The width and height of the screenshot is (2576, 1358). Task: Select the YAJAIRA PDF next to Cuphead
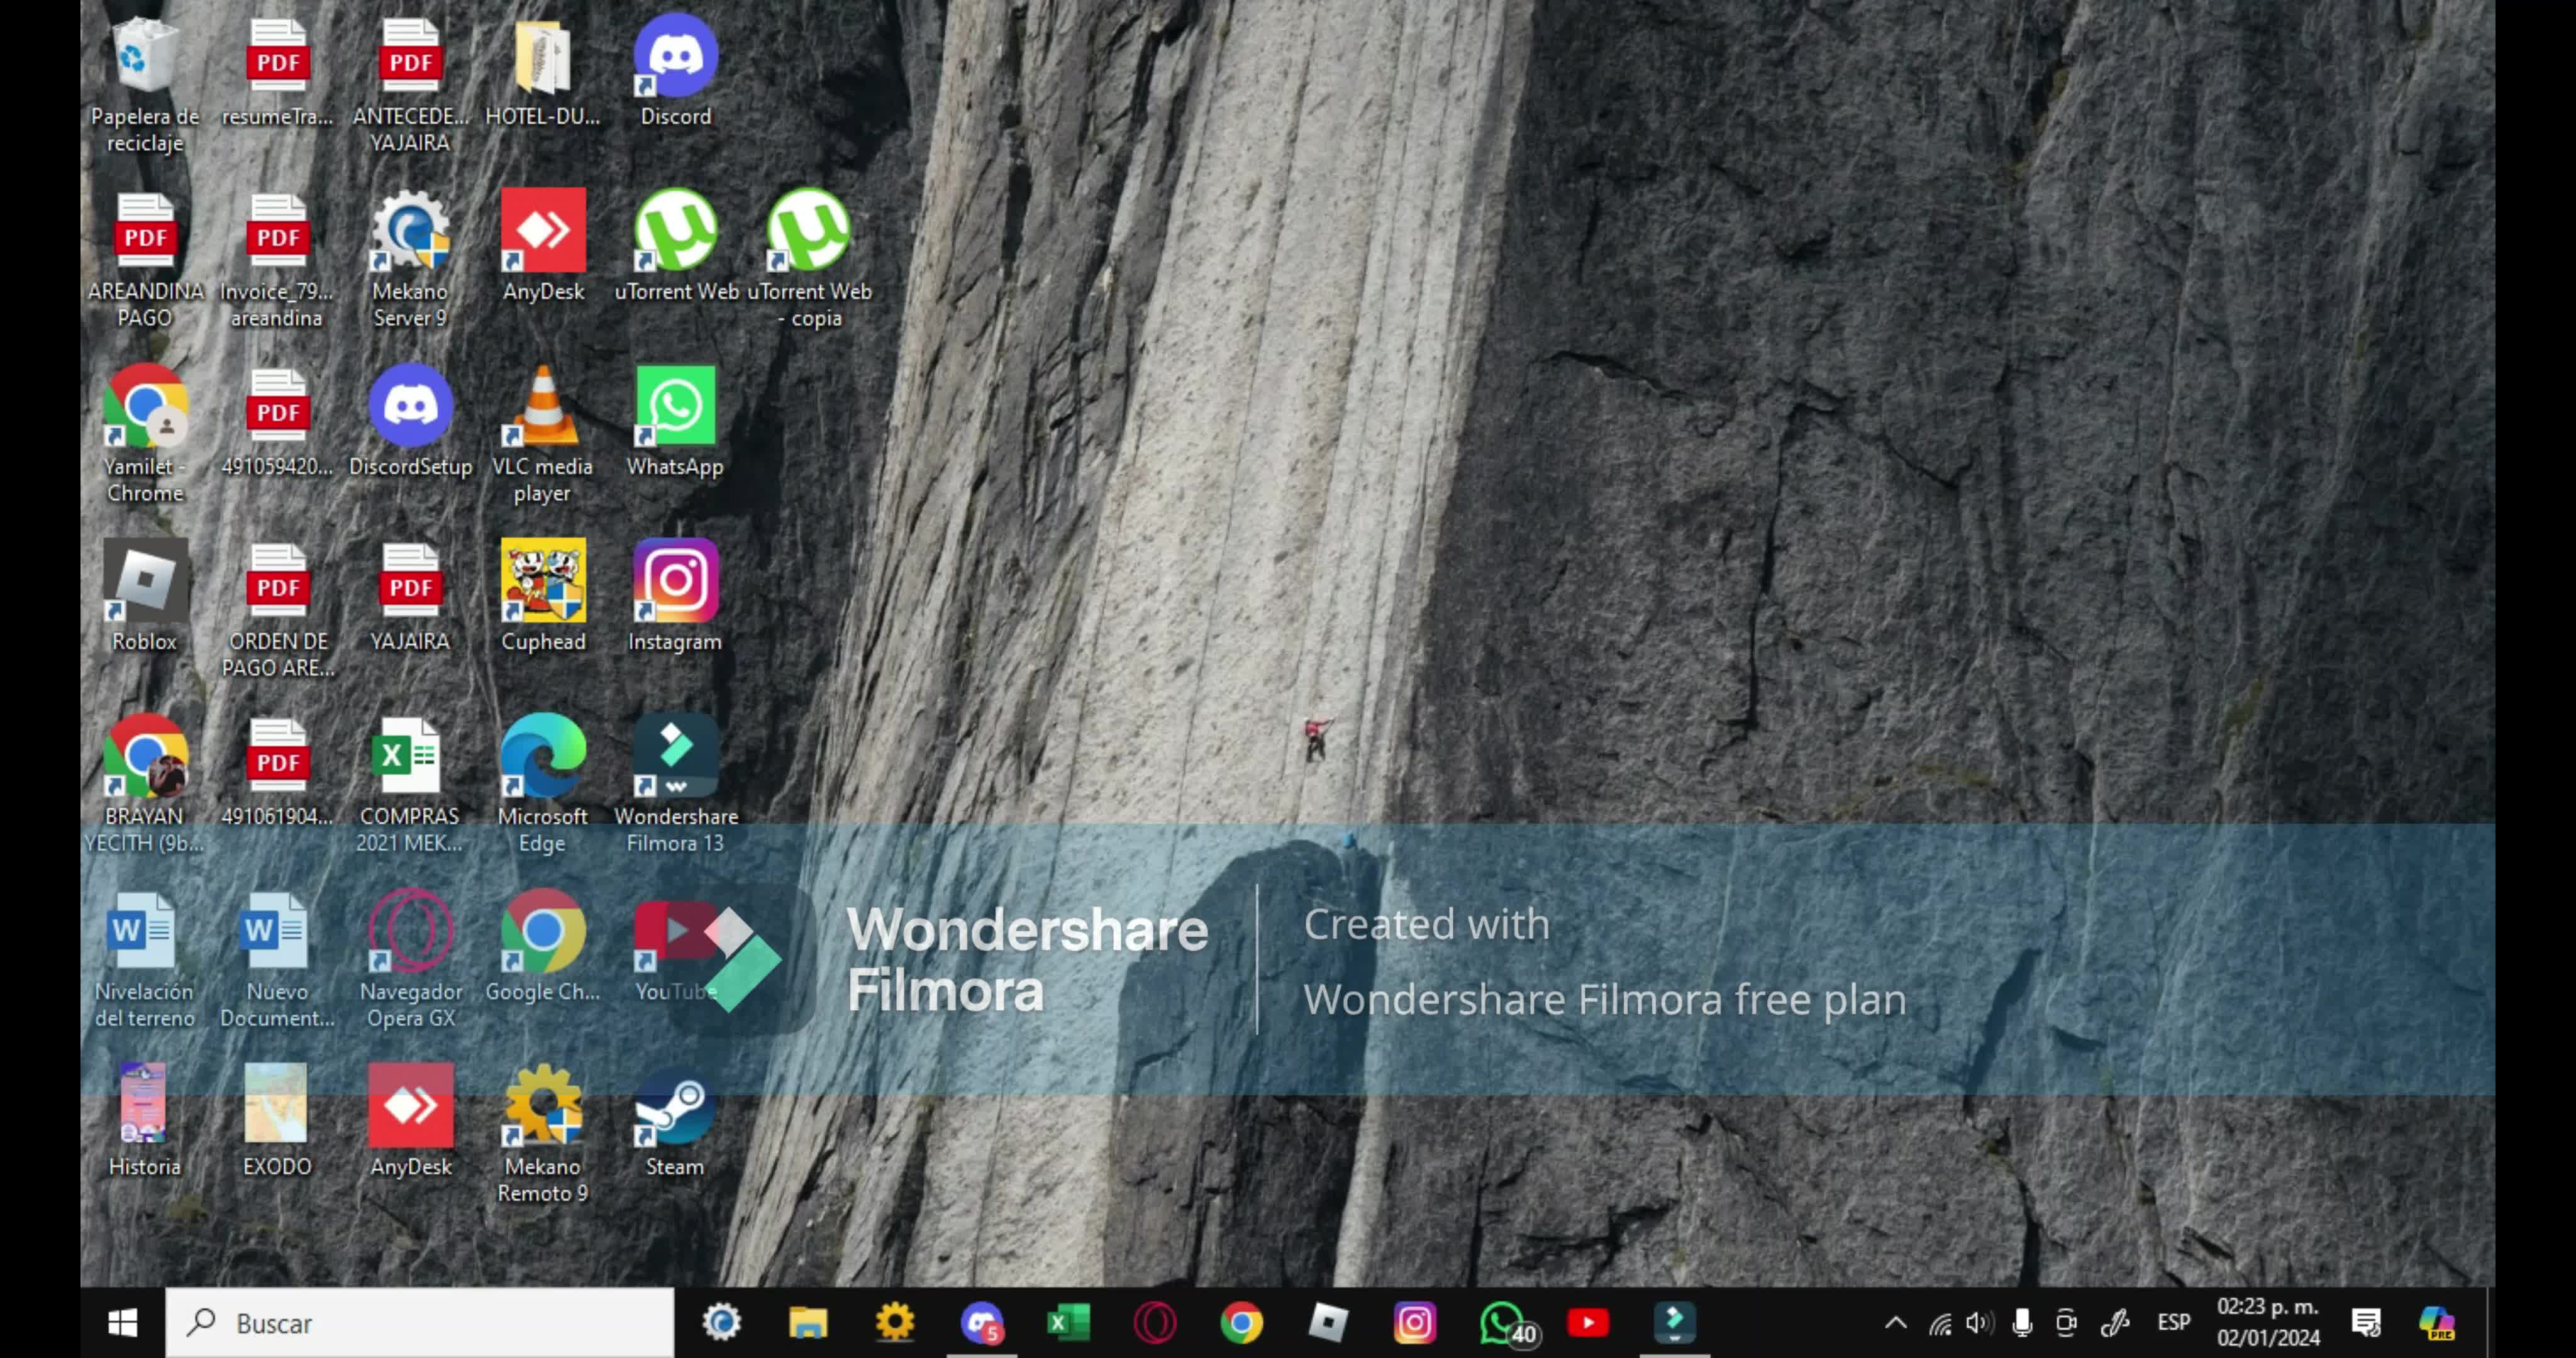point(410,597)
